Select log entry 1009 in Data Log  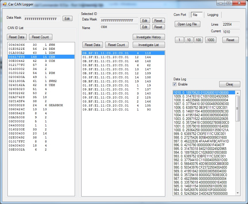(x=204, y=96)
